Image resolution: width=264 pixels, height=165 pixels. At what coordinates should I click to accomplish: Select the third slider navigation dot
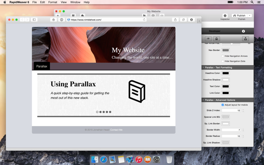(x=103, y=112)
